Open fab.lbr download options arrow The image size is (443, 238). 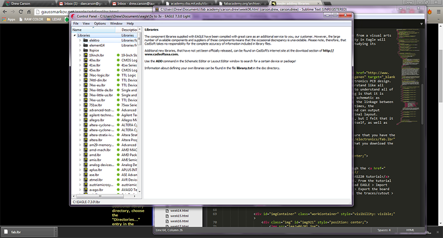coord(56,232)
